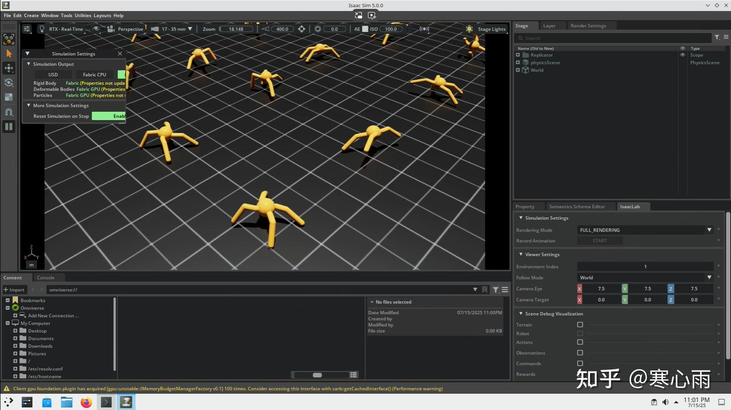This screenshot has width=731, height=410.
Task: Click the Stage Lights sun icon
Action: click(x=469, y=29)
